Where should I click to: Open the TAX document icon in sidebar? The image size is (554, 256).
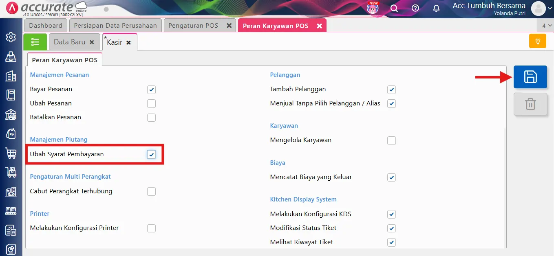11,230
